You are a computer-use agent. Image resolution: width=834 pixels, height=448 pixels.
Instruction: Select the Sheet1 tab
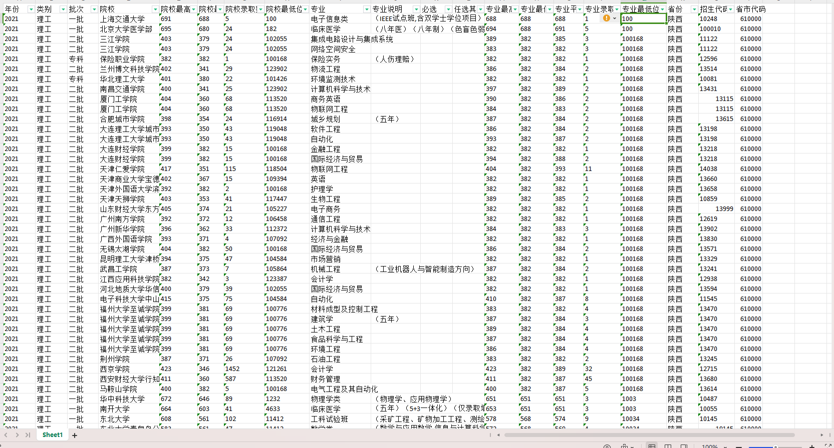[x=53, y=435]
